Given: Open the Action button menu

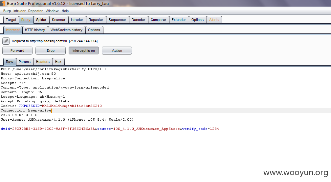Looking at the screenshot, I should [x=117, y=51].
